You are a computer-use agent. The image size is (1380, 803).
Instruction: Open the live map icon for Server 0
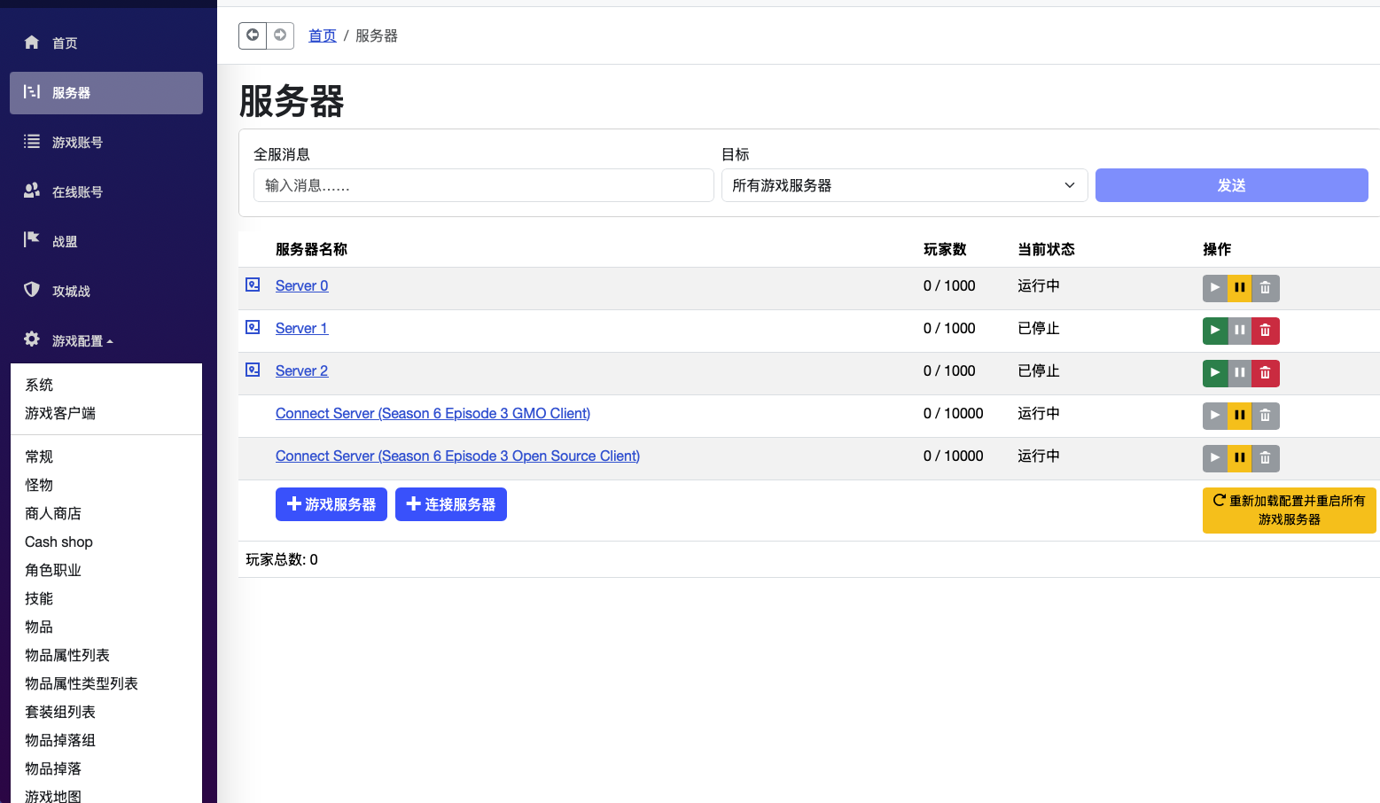click(x=253, y=285)
